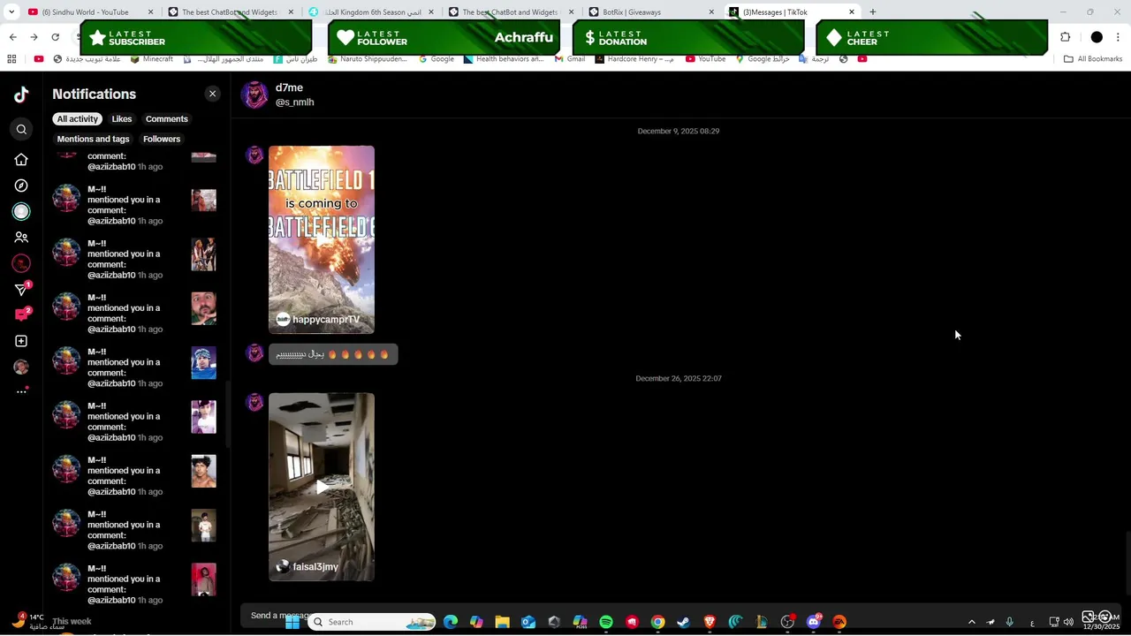Open File Explorer from taskbar

click(x=502, y=622)
